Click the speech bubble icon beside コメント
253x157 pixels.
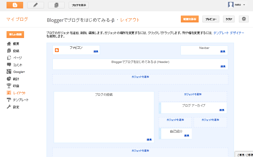point(9,65)
